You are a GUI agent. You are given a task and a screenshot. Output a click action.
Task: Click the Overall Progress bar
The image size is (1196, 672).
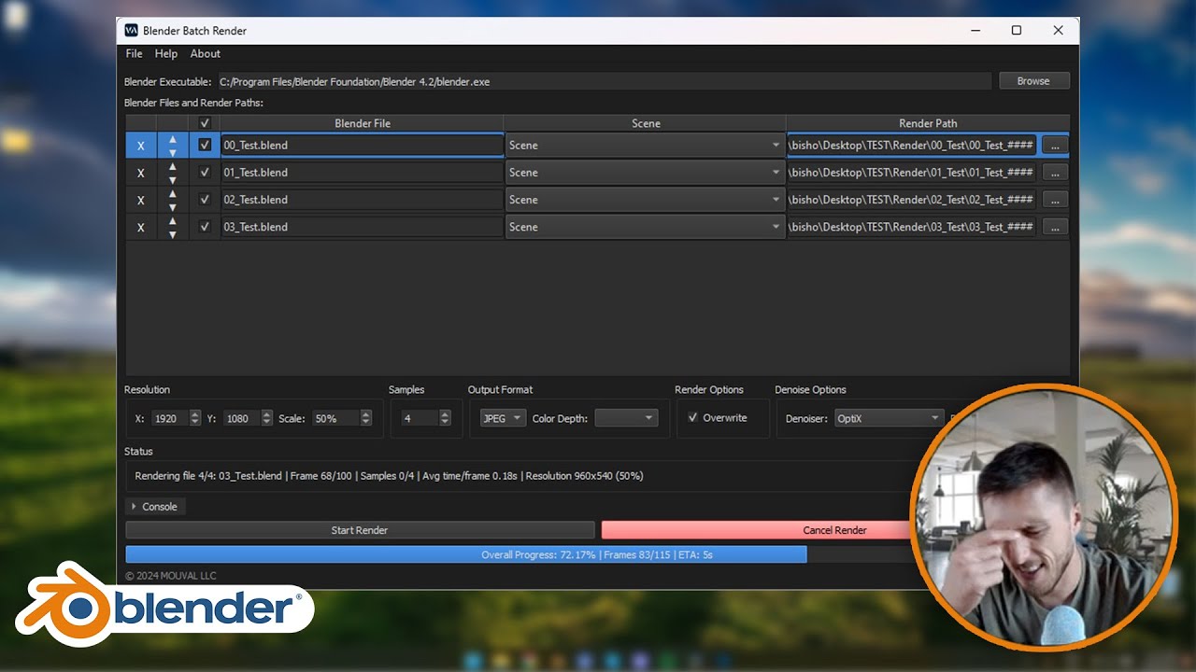[597, 554]
